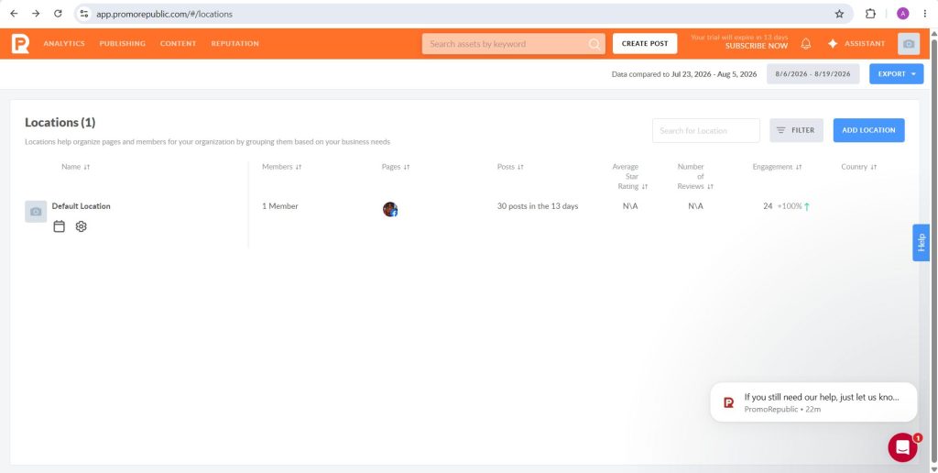
Task: Click the browser address bar URL
Action: pyautogui.click(x=165, y=14)
